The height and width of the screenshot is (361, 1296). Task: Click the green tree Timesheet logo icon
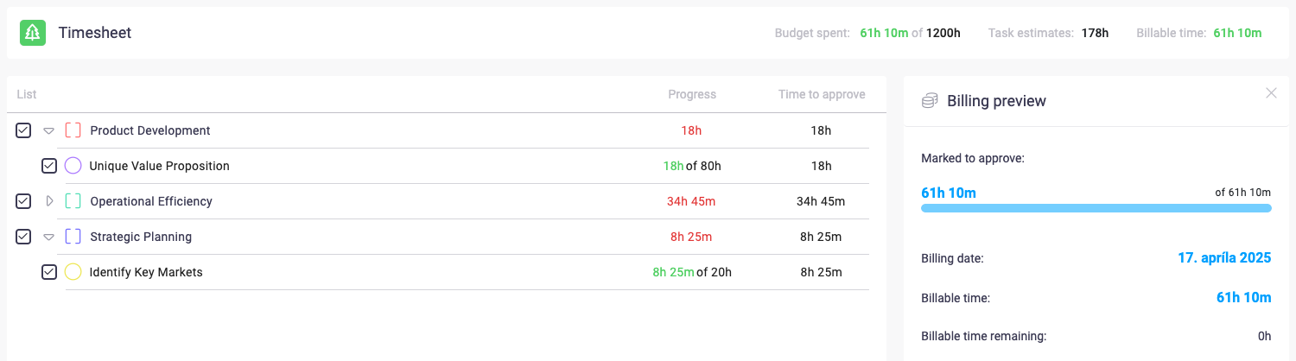pos(33,33)
